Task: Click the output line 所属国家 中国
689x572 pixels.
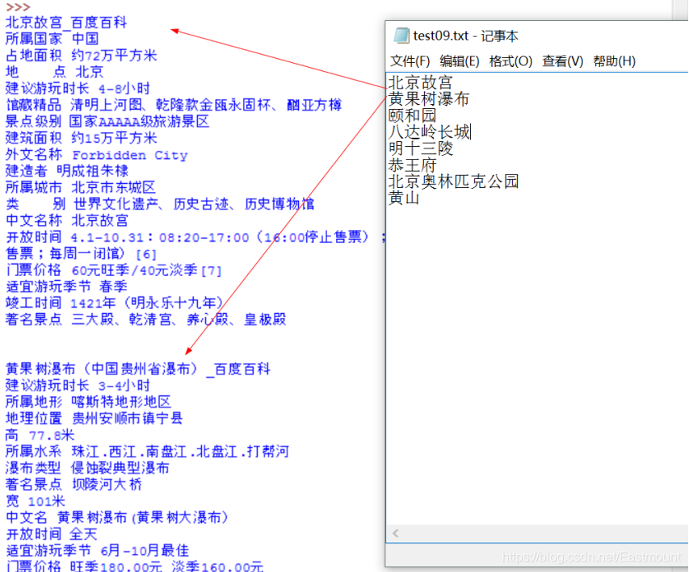Action: [52, 39]
